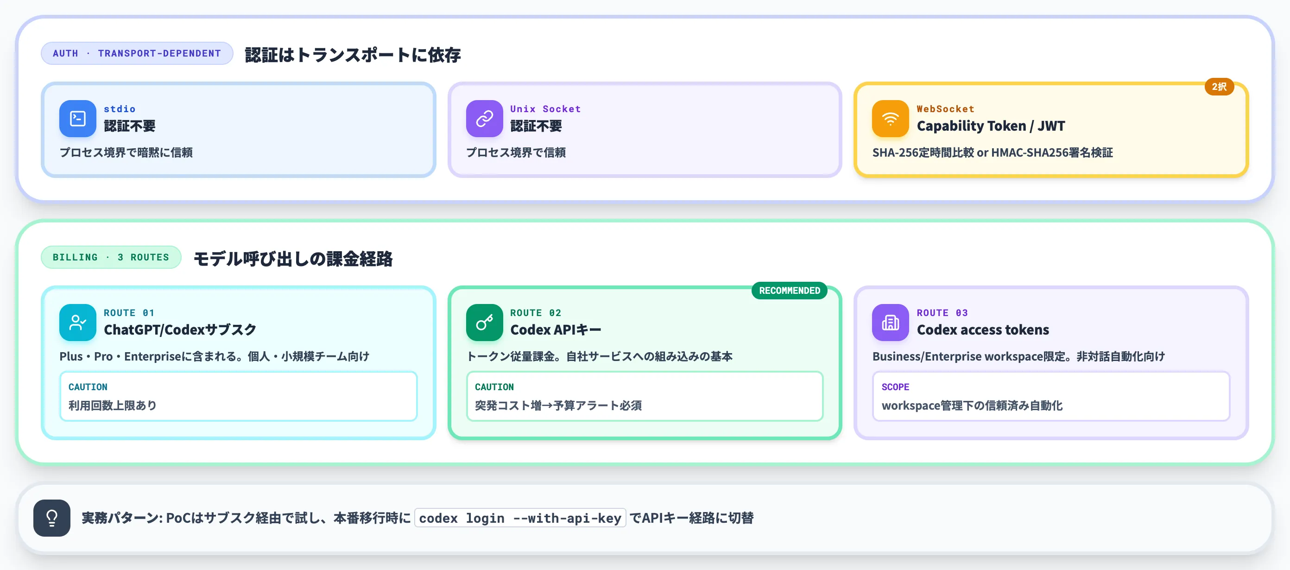This screenshot has height=570, width=1290.
Task: Click the heading モデル呼び出しの課金経路
Action: 293,259
